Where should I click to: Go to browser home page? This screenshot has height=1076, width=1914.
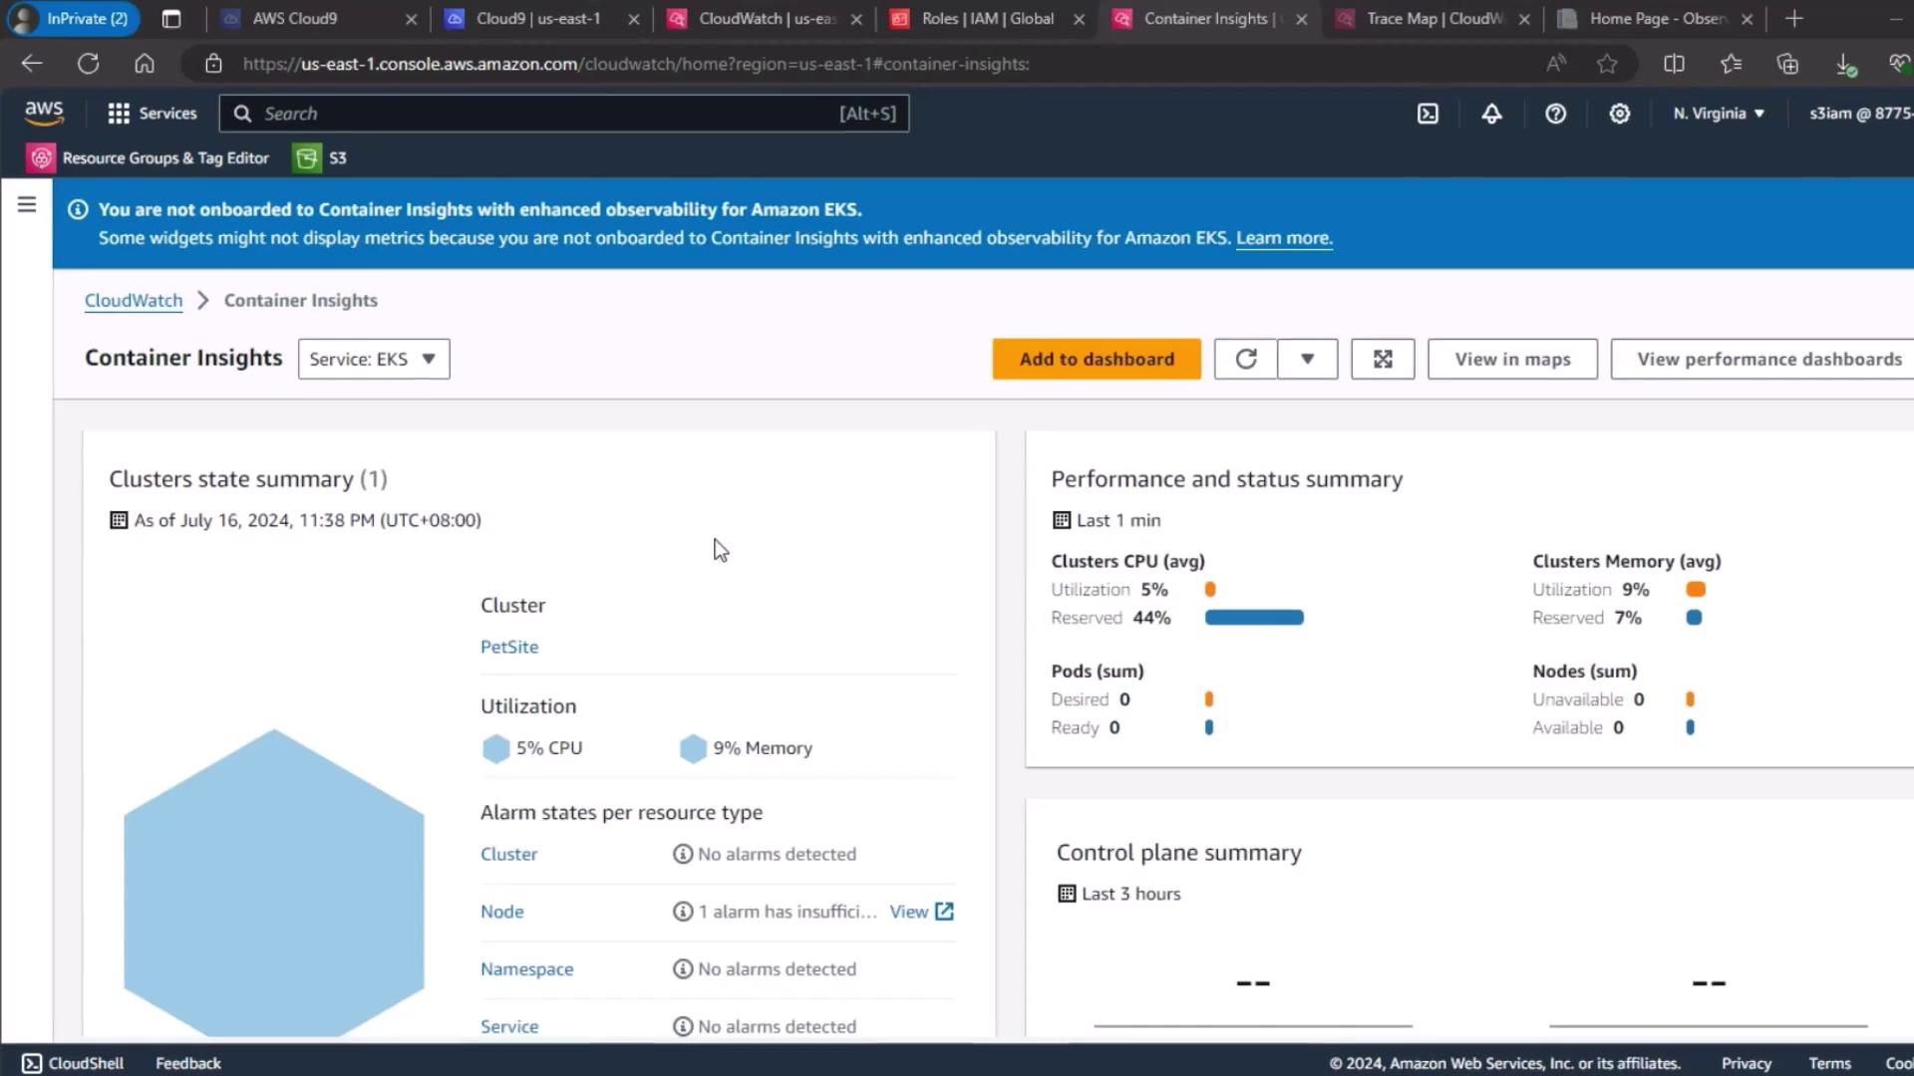click(145, 64)
